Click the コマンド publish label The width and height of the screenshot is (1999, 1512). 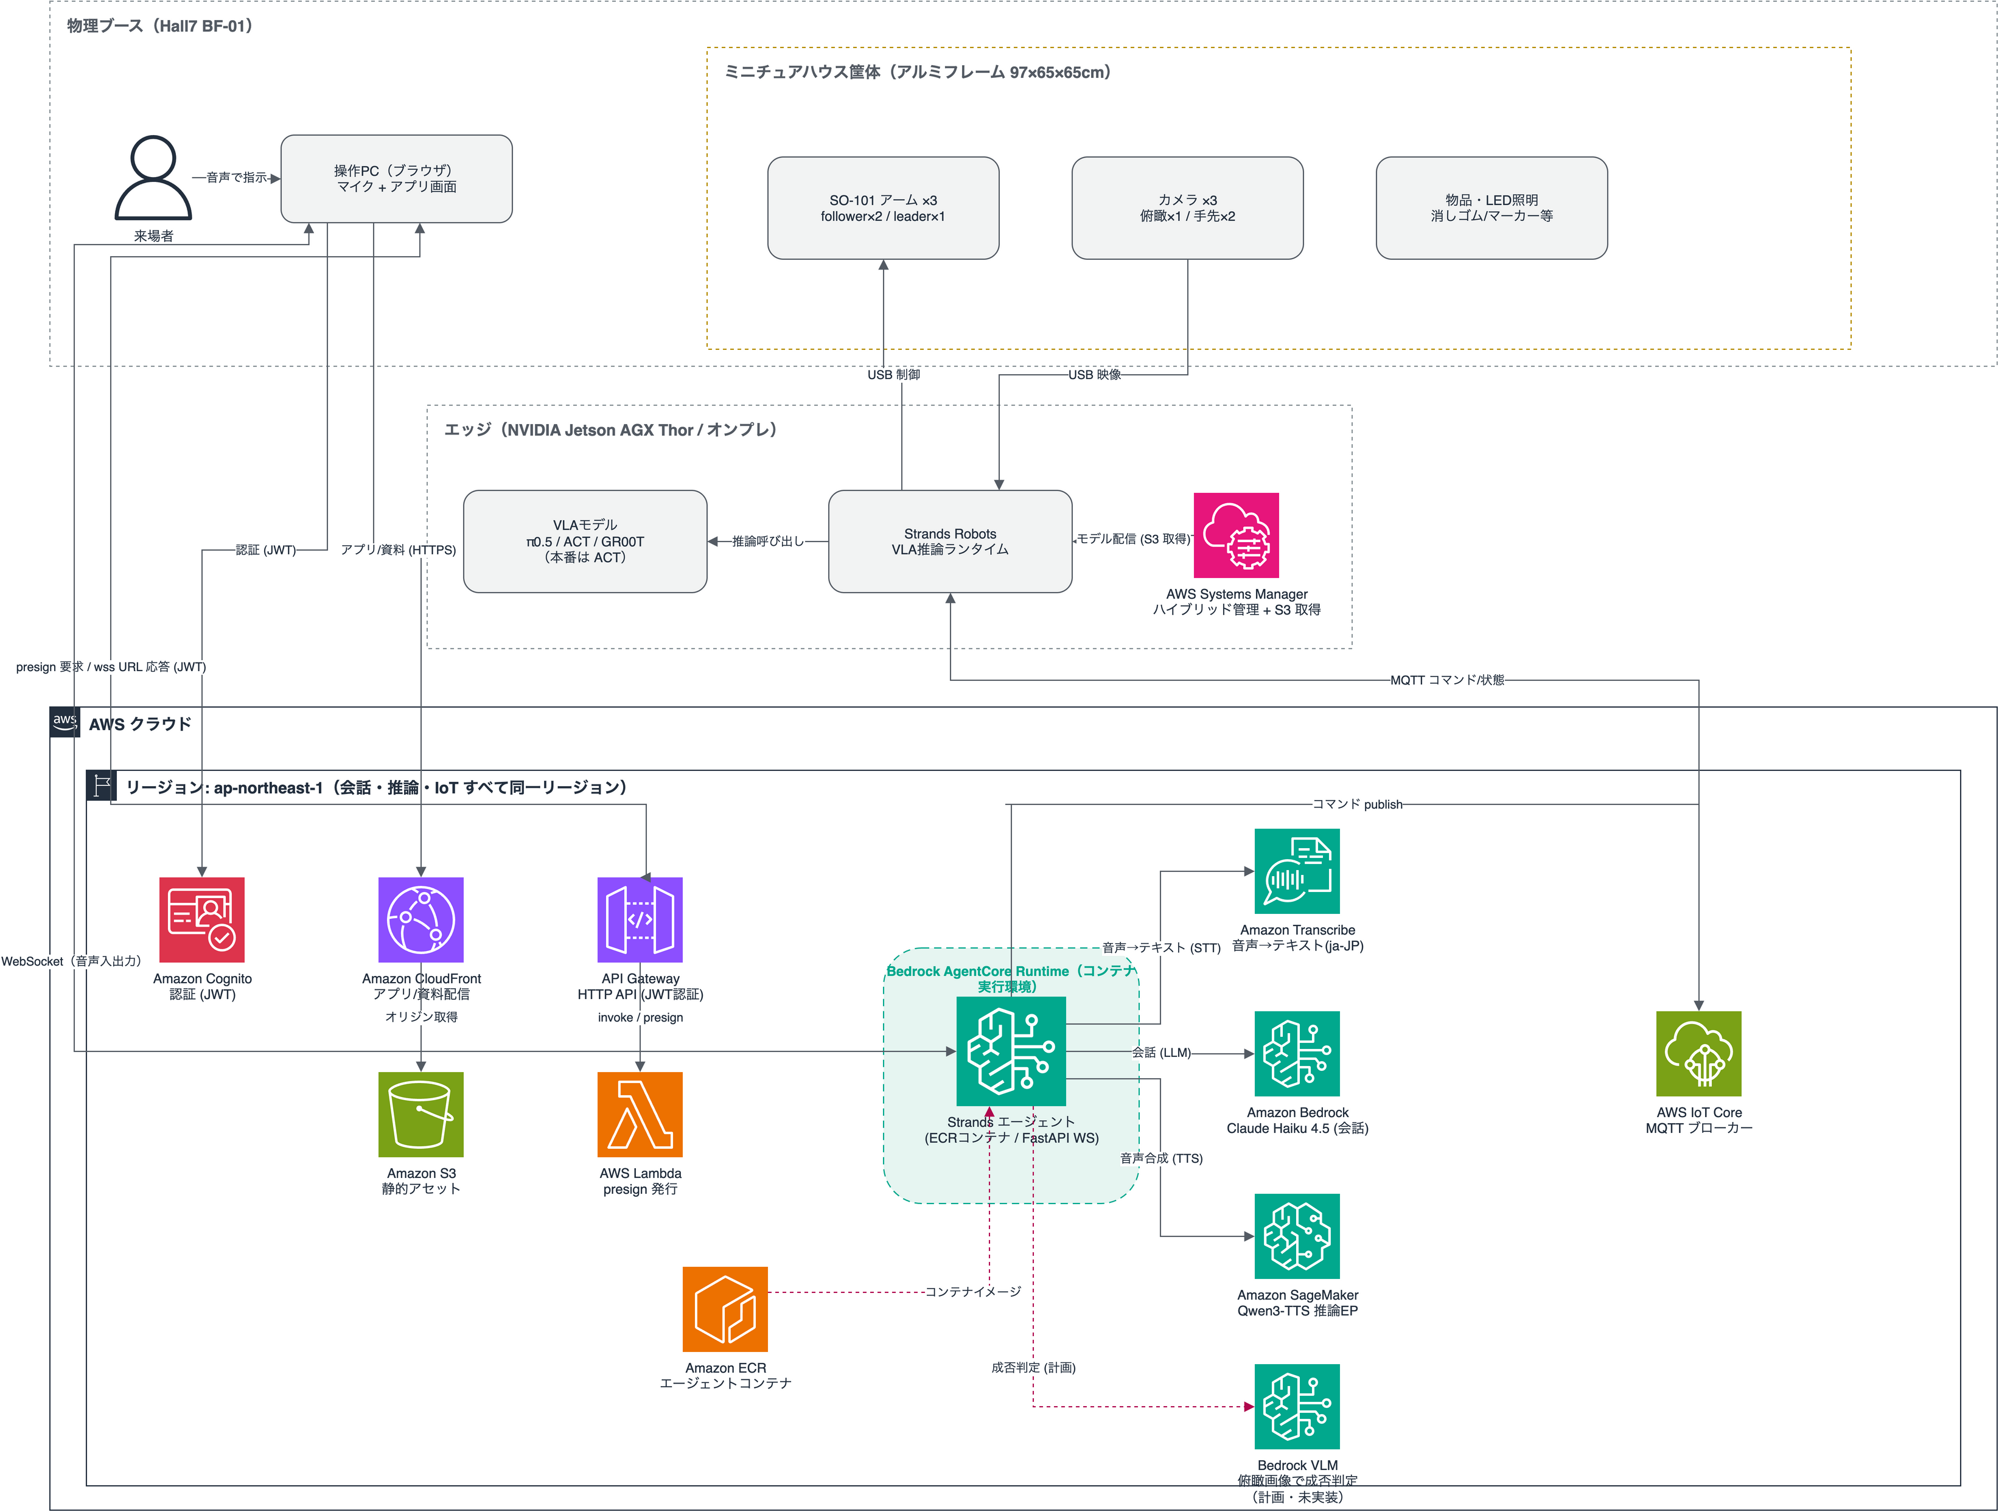(1356, 804)
